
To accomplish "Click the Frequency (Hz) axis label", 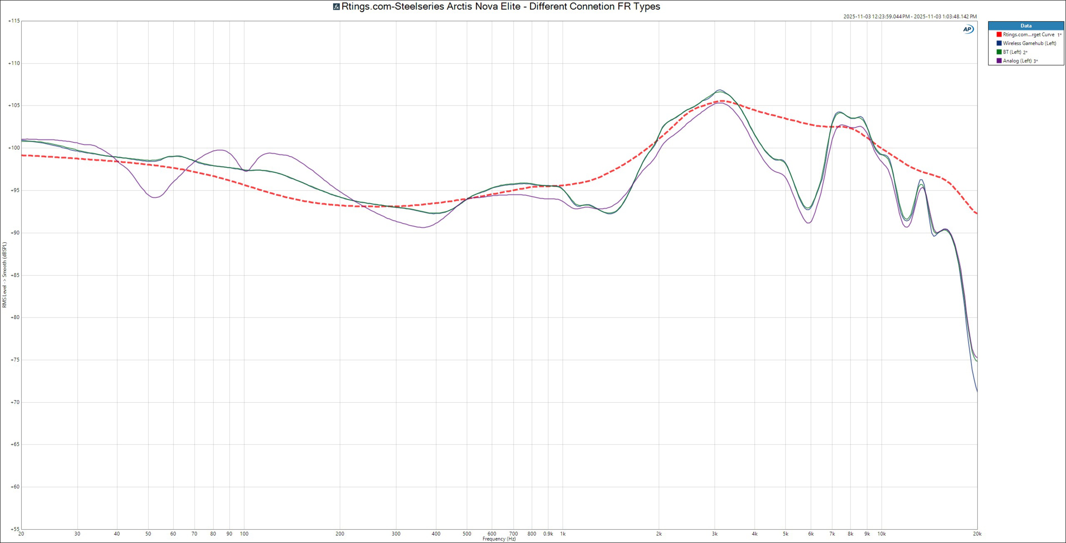I will (x=499, y=539).
